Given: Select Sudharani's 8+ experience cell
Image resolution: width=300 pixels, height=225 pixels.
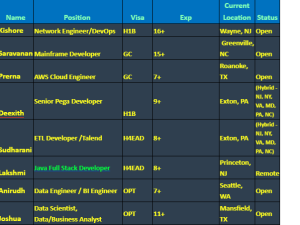Looking at the screenshot, I should [x=186, y=138].
